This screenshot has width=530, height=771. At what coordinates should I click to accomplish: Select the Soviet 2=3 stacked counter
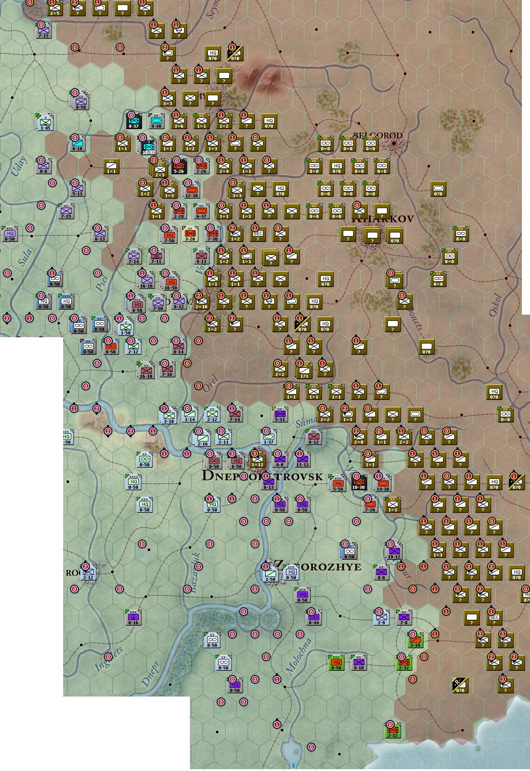[160, 169]
